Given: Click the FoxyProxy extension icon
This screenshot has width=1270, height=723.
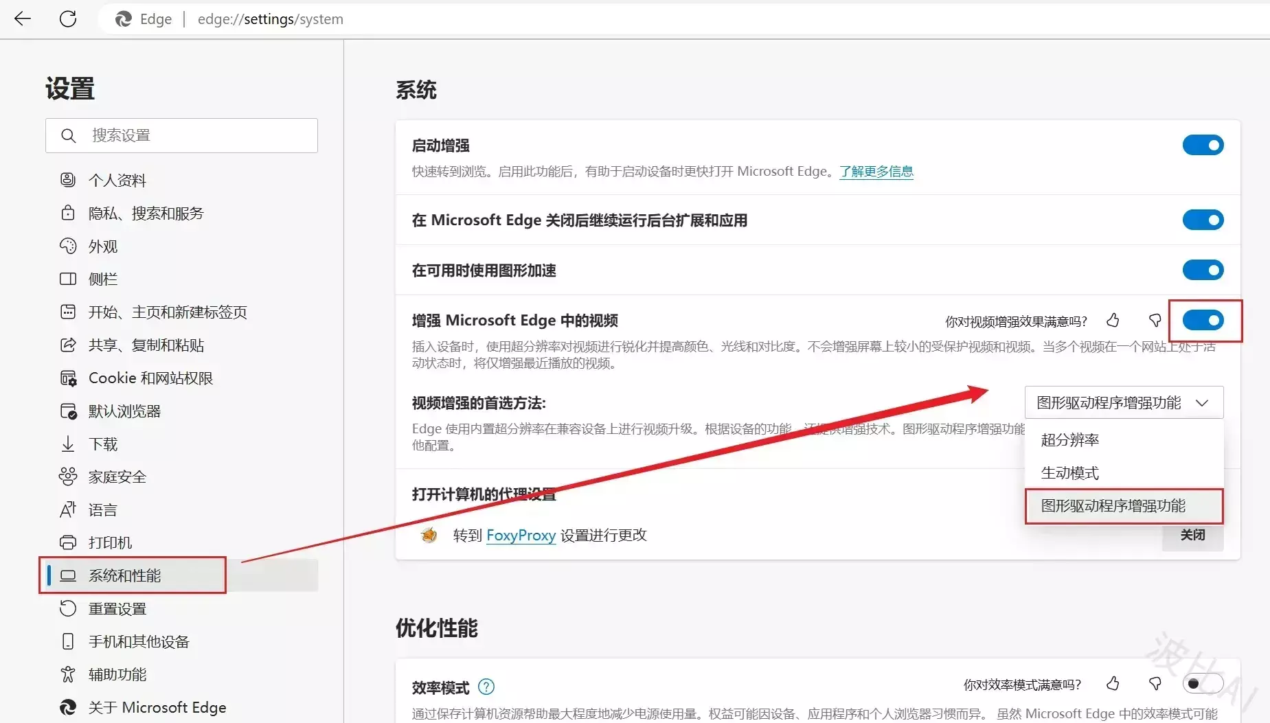Looking at the screenshot, I should tap(429, 535).
